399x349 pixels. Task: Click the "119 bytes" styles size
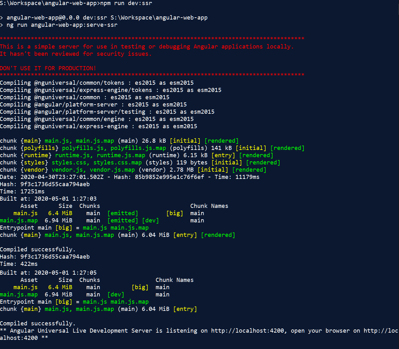[x=192, y=163]
